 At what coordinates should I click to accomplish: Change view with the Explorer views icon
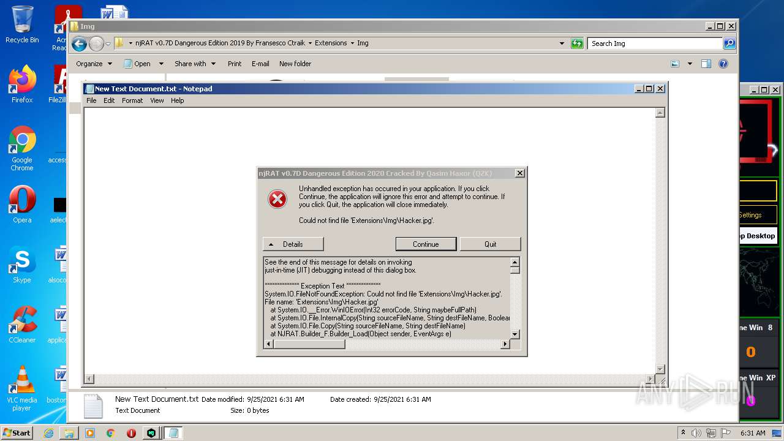pos(675,64)
